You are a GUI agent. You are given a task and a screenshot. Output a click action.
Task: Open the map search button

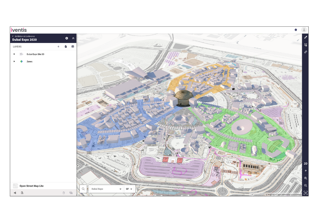click(83, 189)
